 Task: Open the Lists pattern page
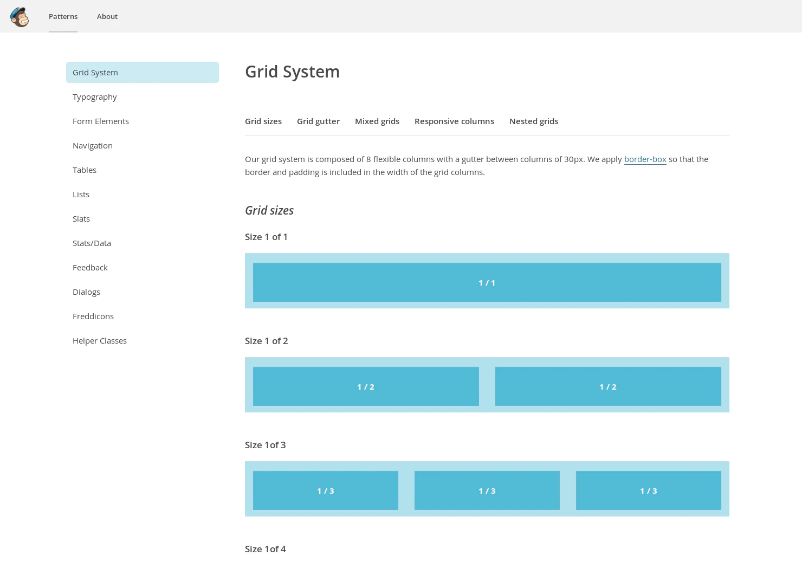(x=81, y=194)
